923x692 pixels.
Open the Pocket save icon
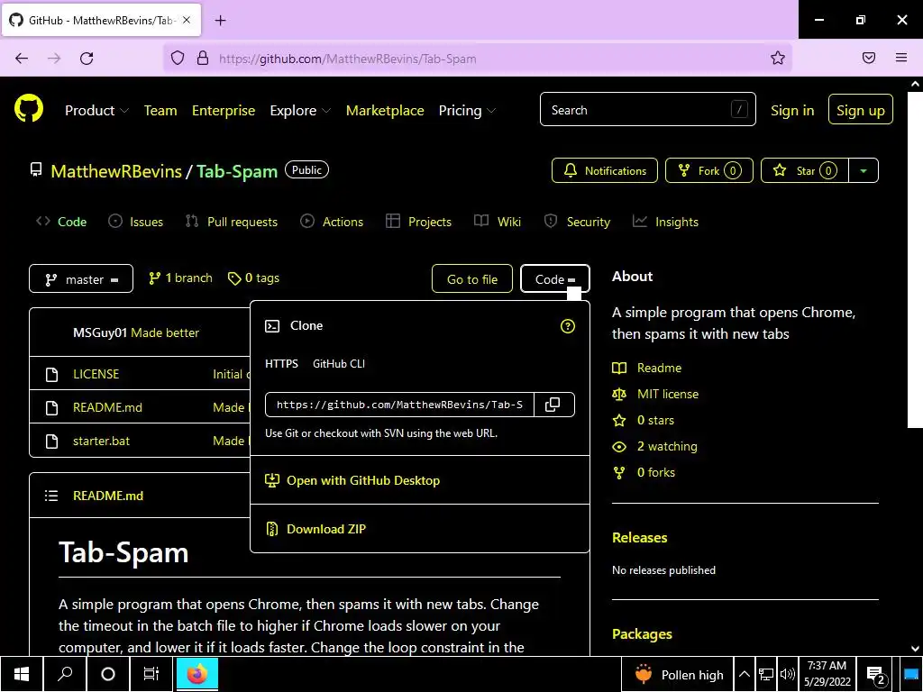point(869,58)
